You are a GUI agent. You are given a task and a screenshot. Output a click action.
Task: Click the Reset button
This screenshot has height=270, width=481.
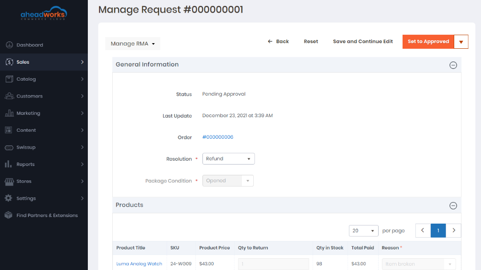pyautogui.click(x=311, y=41)
